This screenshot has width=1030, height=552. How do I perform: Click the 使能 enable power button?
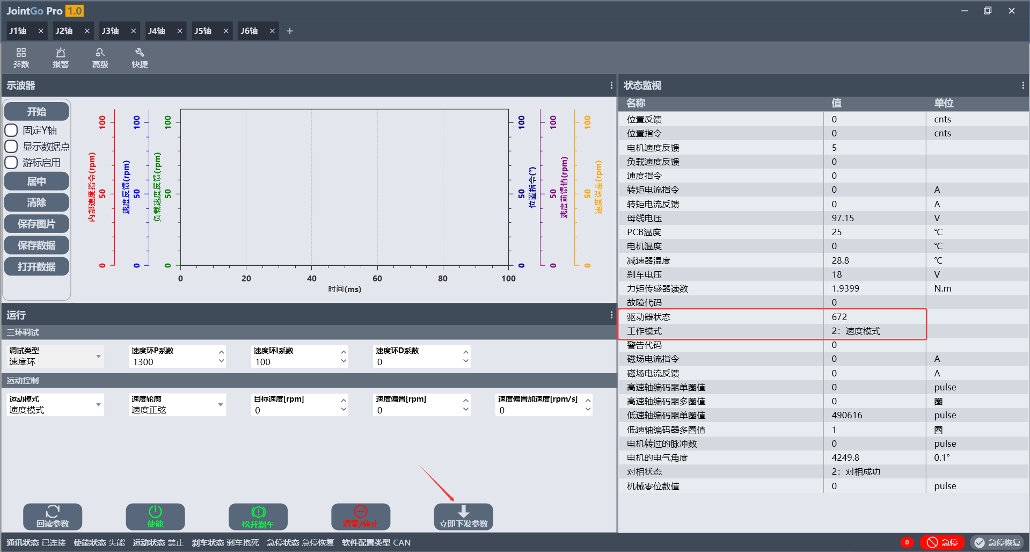(x=155, y=517)
